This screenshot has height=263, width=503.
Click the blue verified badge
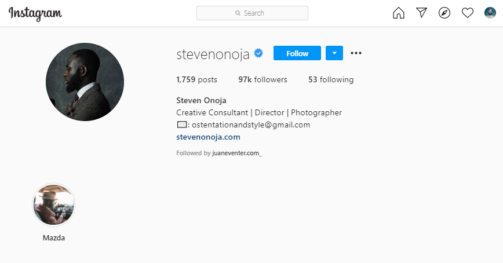(x=258, y=53)
